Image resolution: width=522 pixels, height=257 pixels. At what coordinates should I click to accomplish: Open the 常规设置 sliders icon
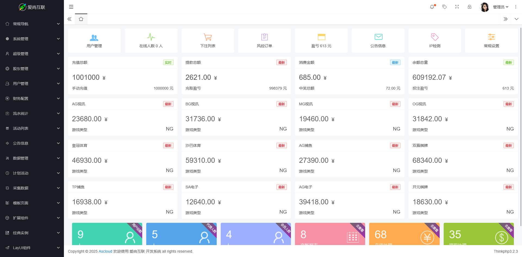pos(491,37)
